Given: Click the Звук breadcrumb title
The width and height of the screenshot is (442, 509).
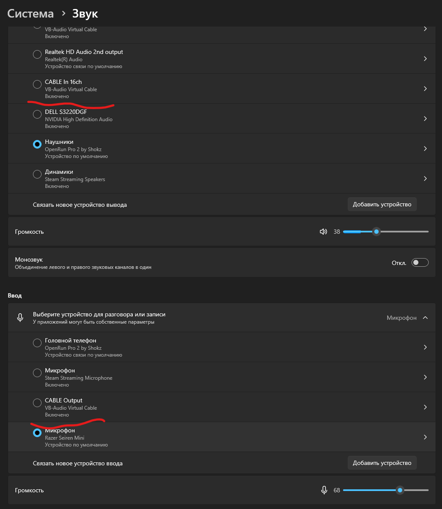Looking at the screenshot, I should [x=85, y=14].
